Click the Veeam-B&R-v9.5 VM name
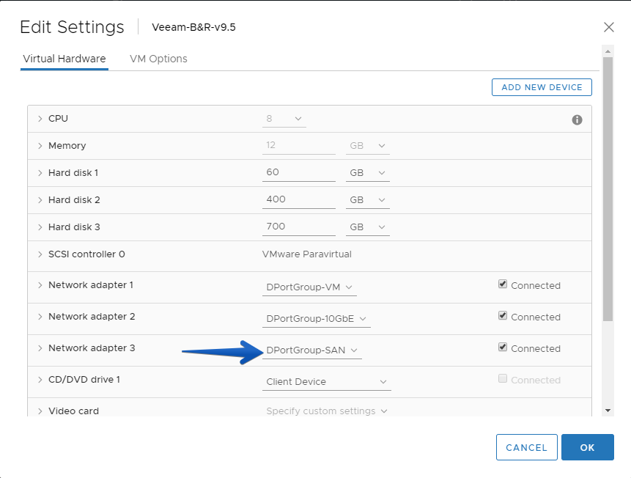Screen dimensions: 631x478 [x=193, y=27]
